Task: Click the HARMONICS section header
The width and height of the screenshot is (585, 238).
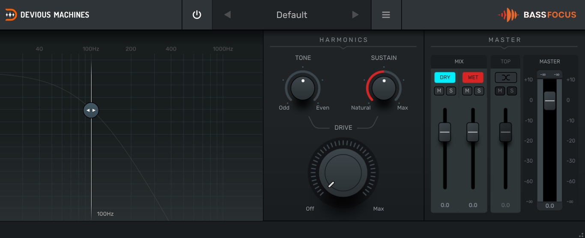Action: [344, 40]
